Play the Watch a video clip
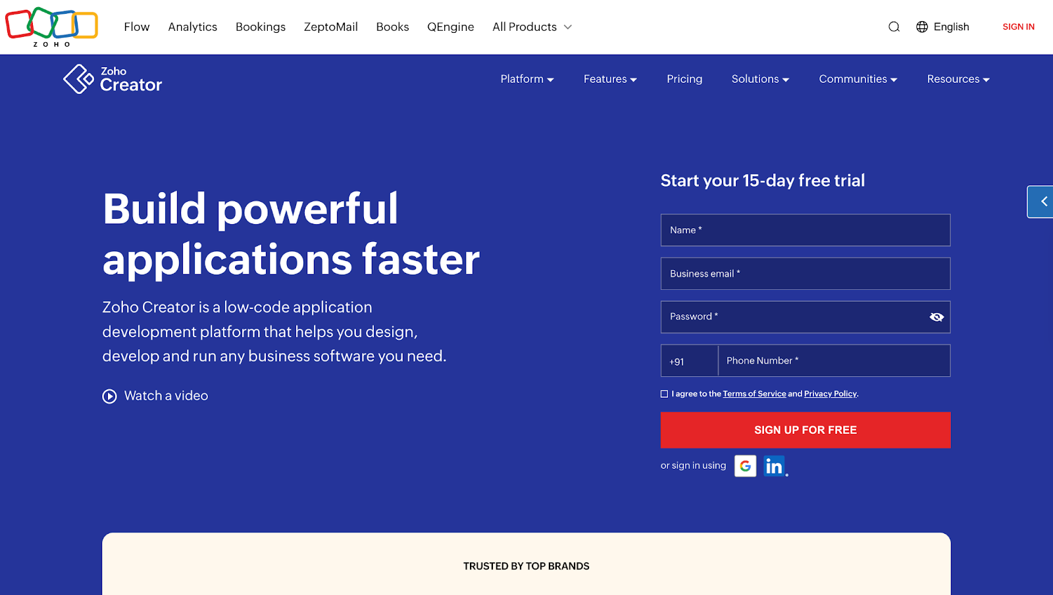Screen dimensions: 1053x595 coord(155,395)
